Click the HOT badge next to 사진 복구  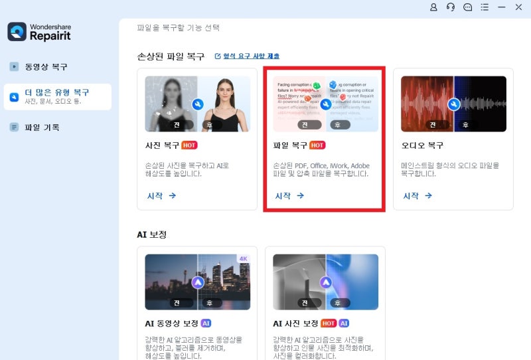coord(189,145)
